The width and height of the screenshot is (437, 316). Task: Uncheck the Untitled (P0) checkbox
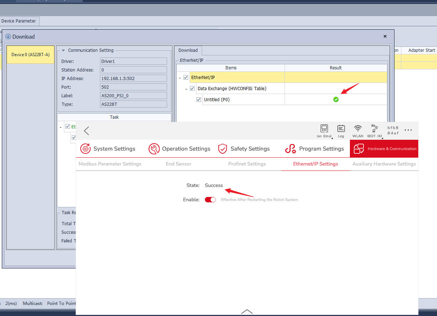coord(199,100)
